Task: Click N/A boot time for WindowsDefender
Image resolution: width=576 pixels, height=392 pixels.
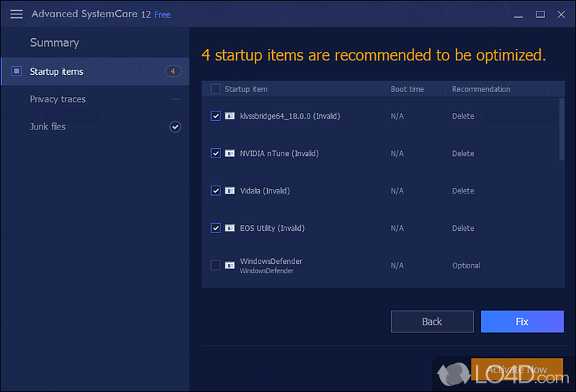Action: pyautogui.click(x=397, y=265)
